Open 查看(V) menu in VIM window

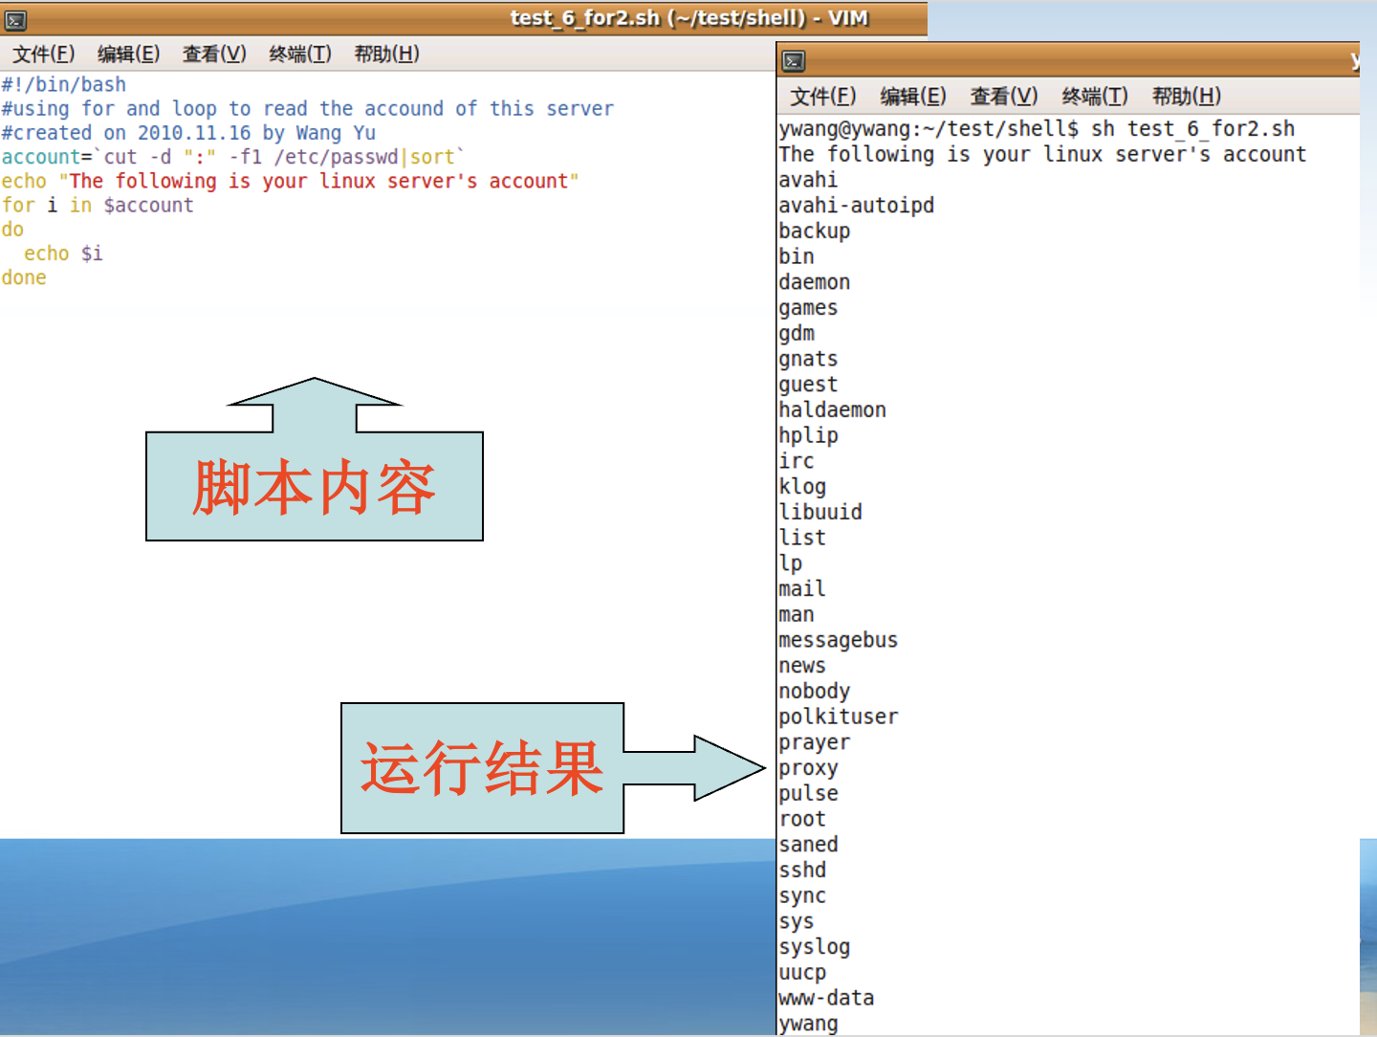(x=214, y=54)
